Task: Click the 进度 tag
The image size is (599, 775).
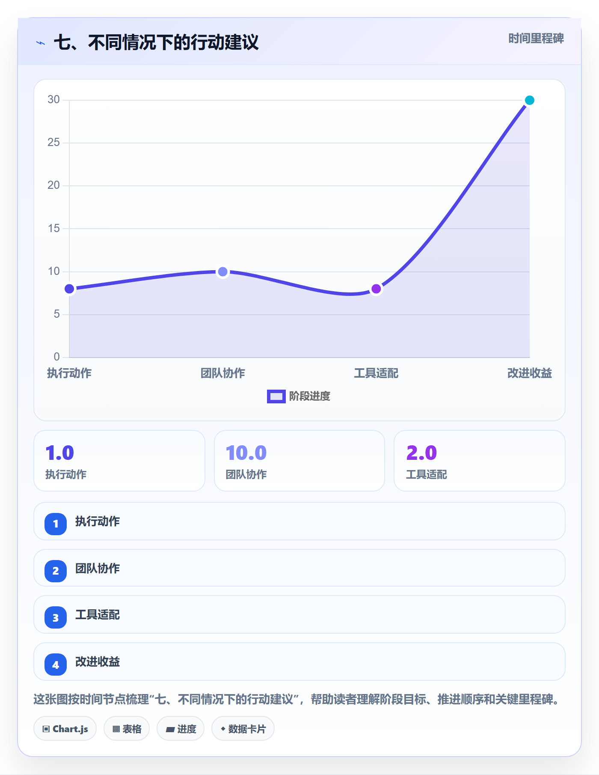Action: [181, 729]
